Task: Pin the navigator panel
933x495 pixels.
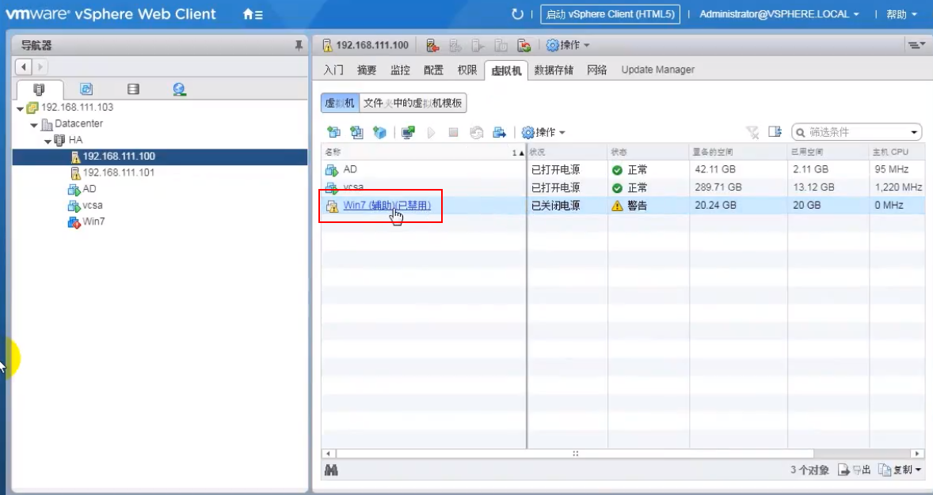Action: (299, 45)
